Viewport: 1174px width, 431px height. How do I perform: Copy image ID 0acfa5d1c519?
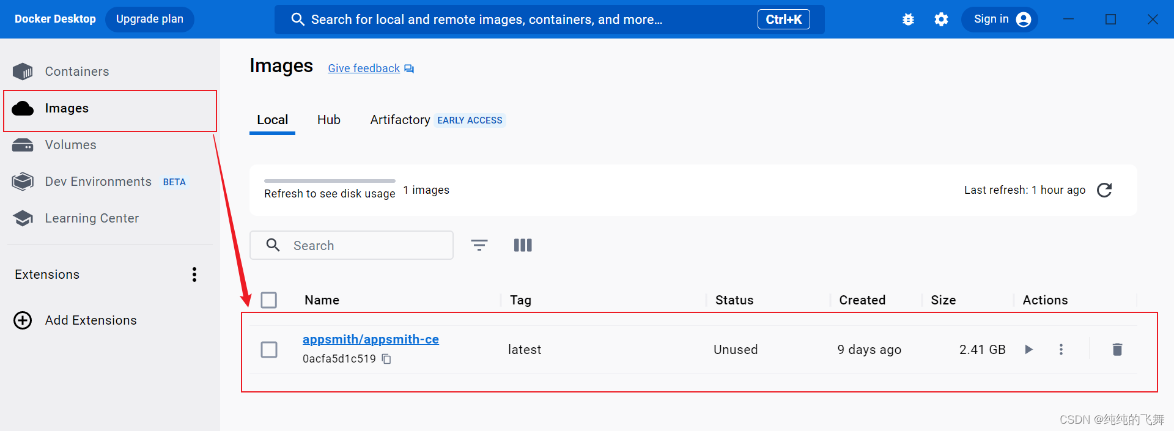[386, 359]
